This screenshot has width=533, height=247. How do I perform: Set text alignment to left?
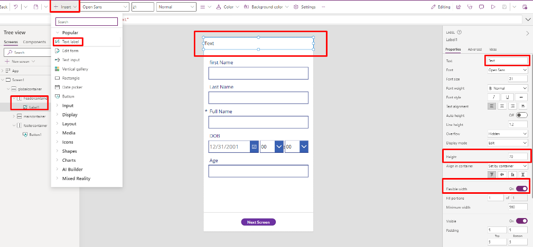492,106
